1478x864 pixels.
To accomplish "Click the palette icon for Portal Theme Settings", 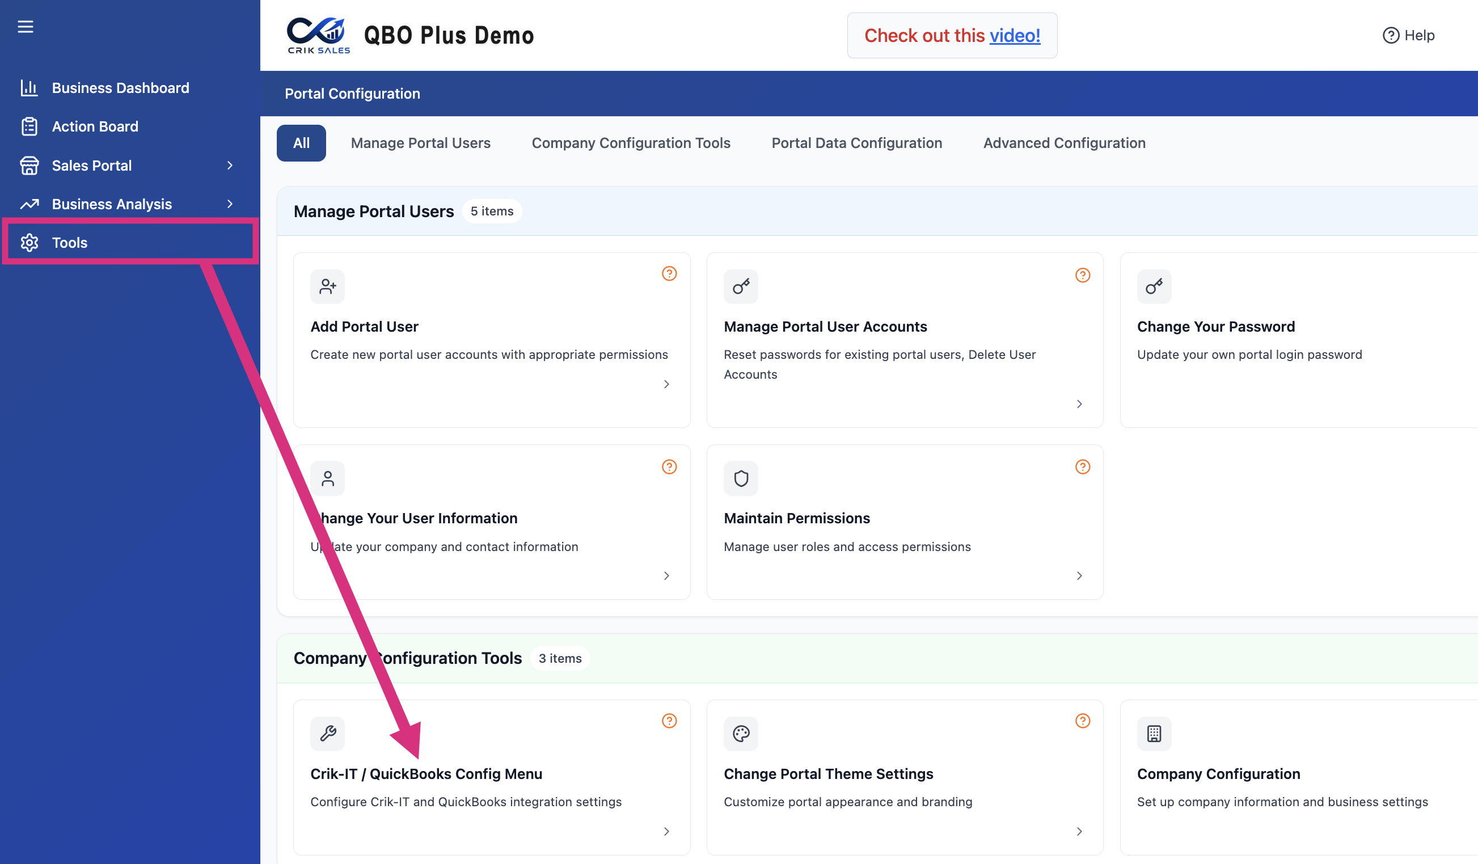I will click(x=741, y=733).
